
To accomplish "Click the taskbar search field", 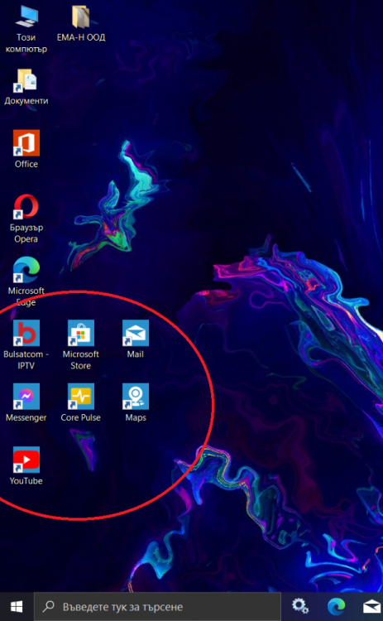I will click(157, 606).
